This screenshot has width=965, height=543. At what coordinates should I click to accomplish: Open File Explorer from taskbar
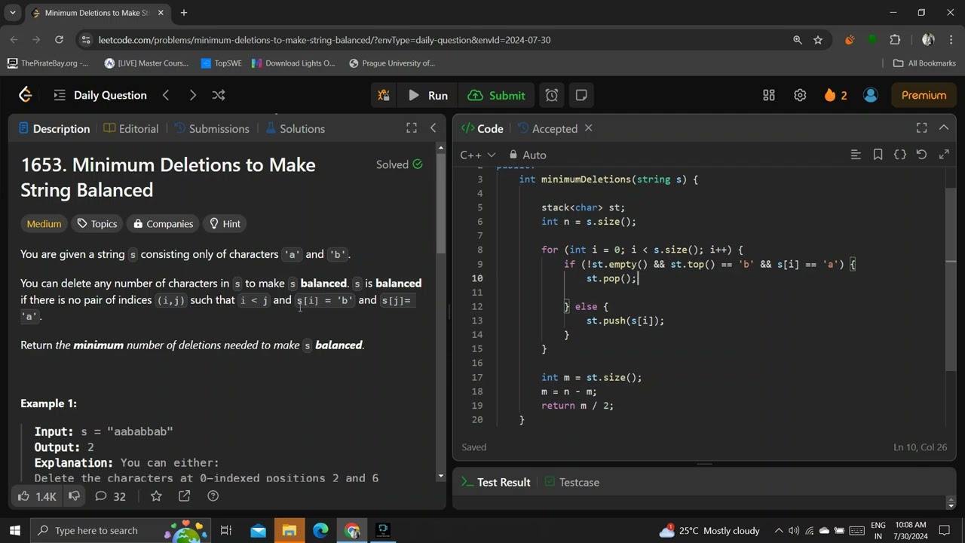pyautogui.click(x=289, y=530)
